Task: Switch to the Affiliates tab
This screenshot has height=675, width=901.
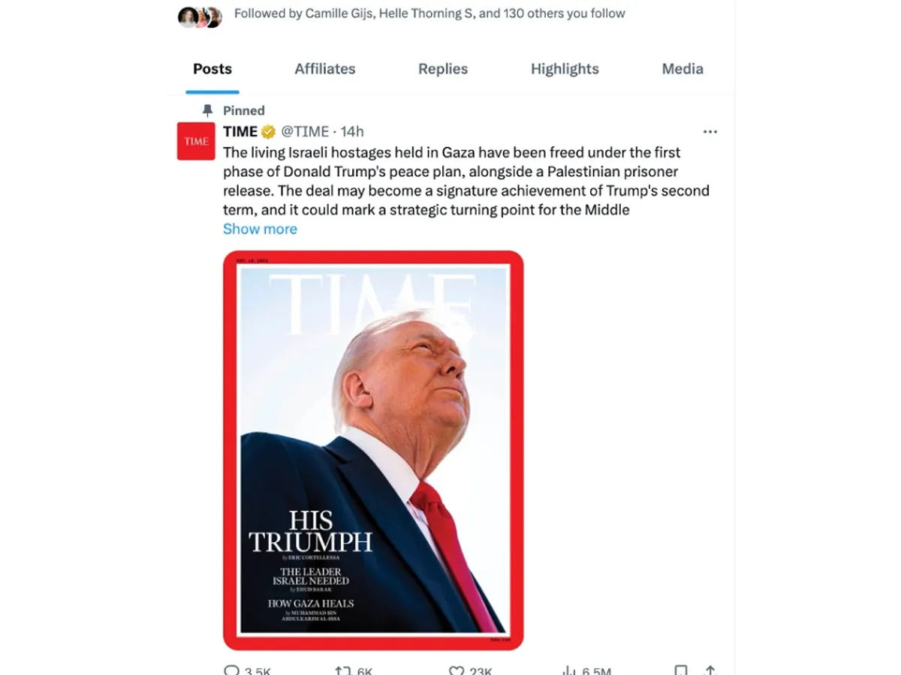Action: (325, 69)
